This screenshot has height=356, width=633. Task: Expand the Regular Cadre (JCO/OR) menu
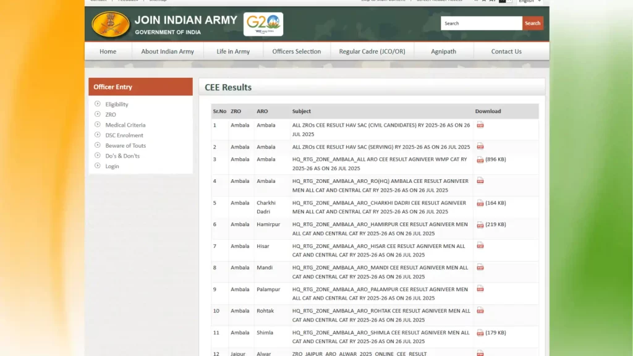click(372, 51)
